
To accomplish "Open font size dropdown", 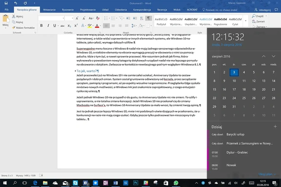I will 72,18.
